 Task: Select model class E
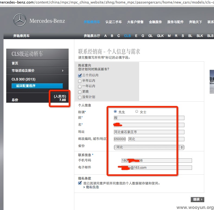[x=136, y=36]
